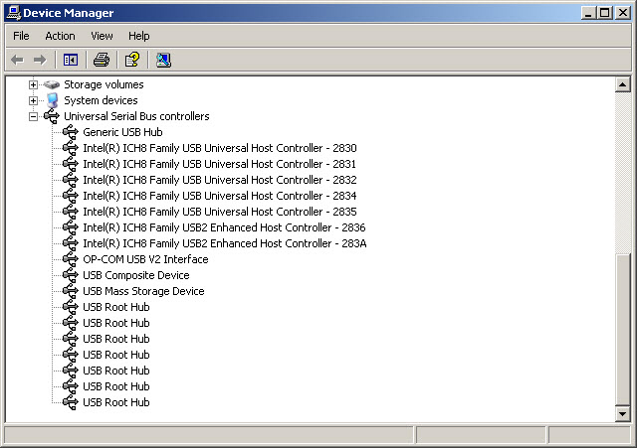The width and height of the screenshot is (637, 448).
Task: Click the Forward arrow toolbar button
Action: pyautogui.click(x=40, y=60)
